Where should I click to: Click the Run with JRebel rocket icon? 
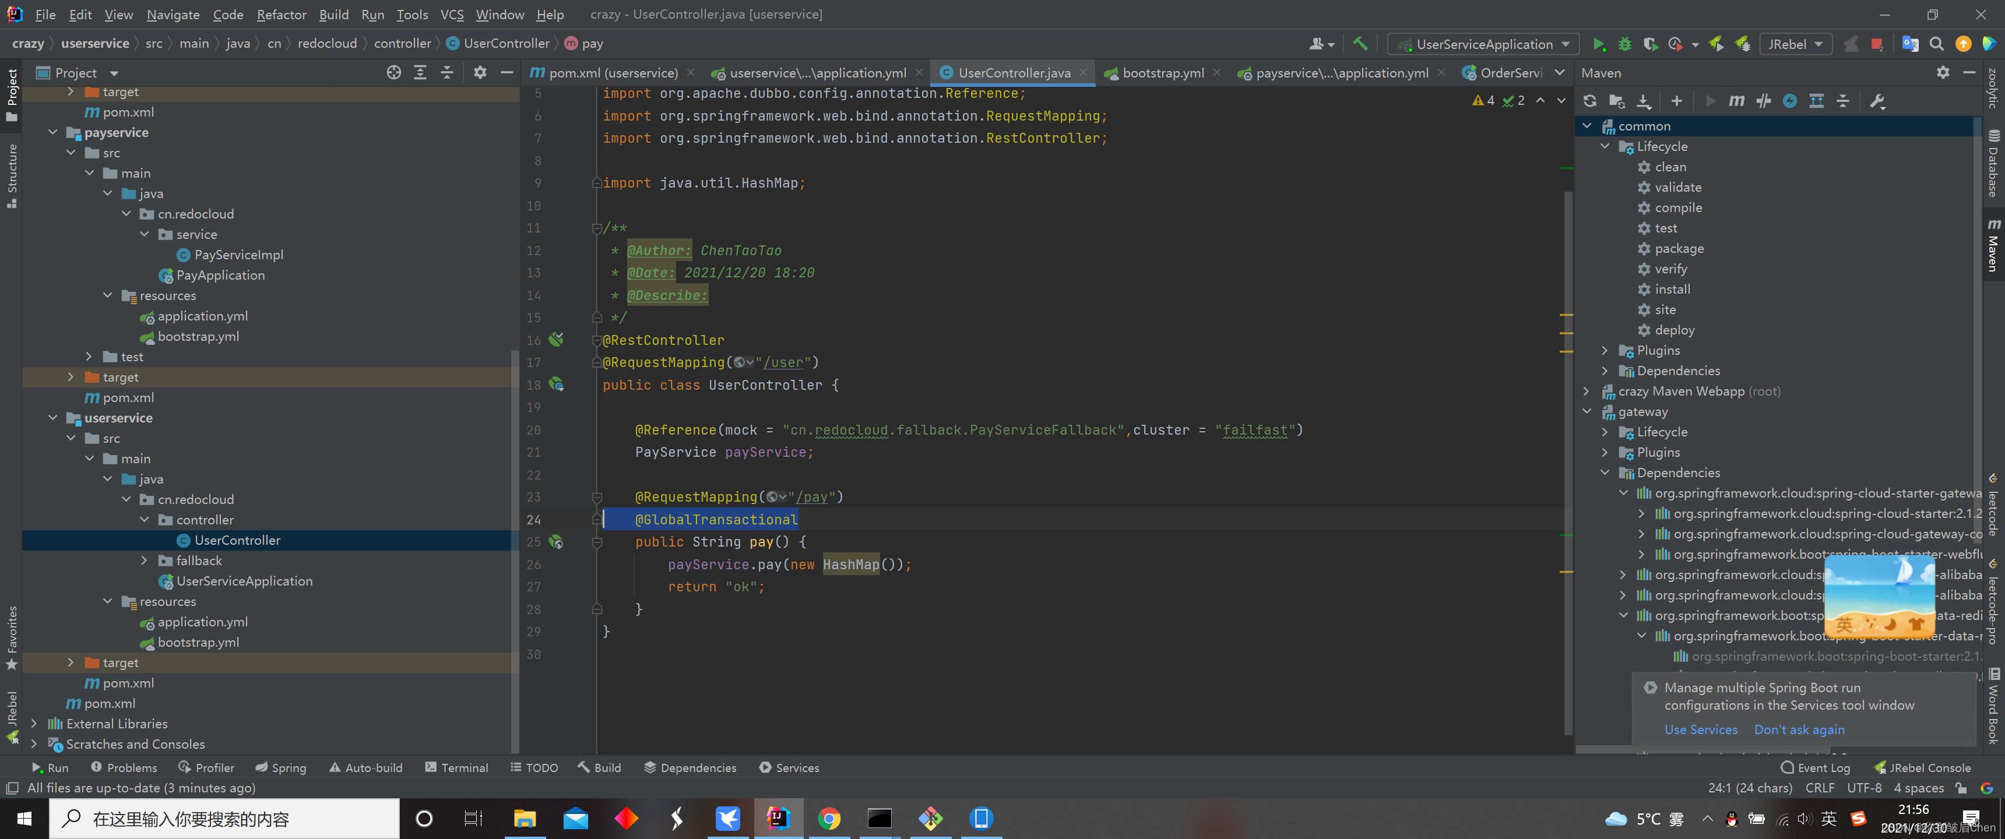(x=1716, y=44)
